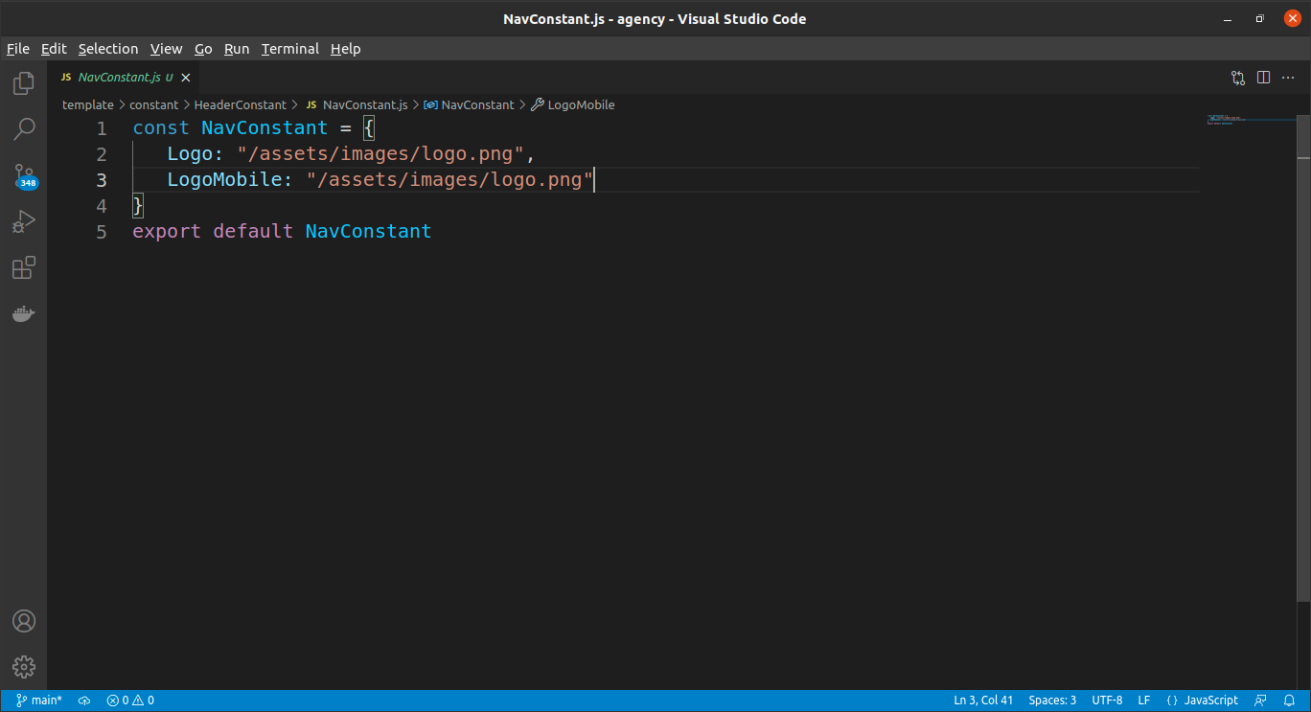Screen dimensions: 1311x712
Task: Click 'NavConstant' identifier on line 1
Action: point(264,128)
